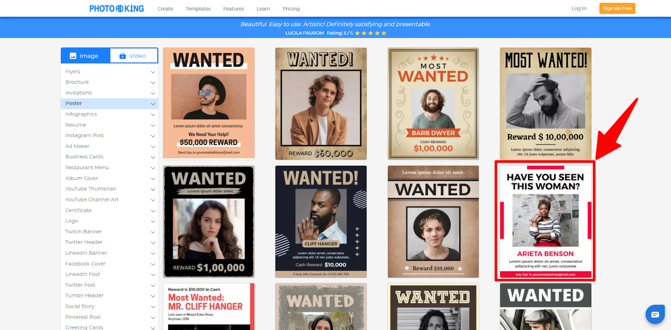This screenshot has height=330, width=671.
Task: Select the LinkedIn Post category
Action: pyautogui.click(x=83, y=274)
